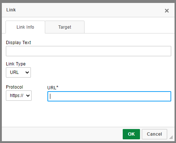Click the Display Text label

click(18, 43)
